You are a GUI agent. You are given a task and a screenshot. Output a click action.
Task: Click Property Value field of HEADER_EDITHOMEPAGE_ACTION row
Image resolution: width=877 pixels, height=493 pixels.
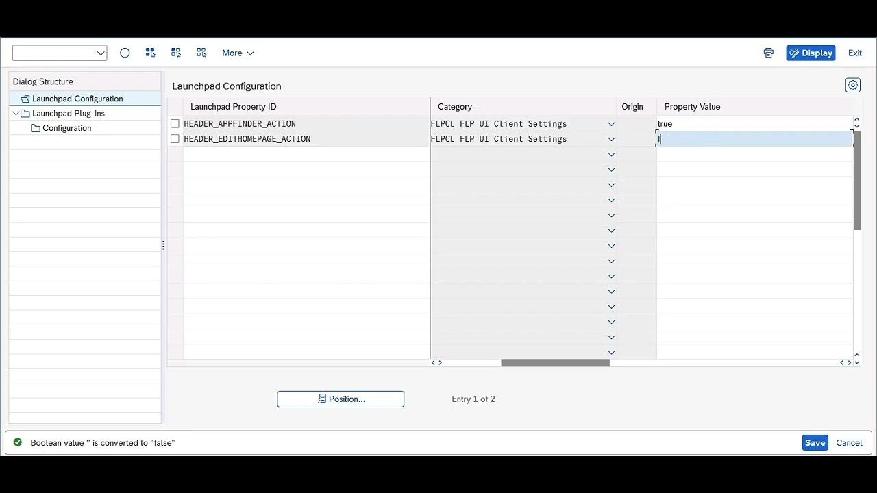[754, 139]
